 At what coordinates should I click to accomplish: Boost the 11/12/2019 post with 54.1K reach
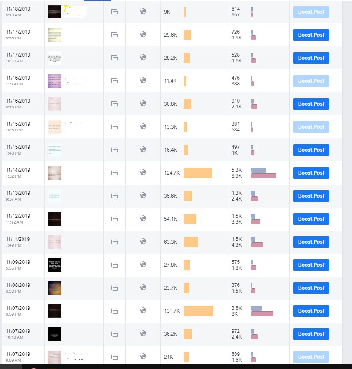tap(311, 219)
